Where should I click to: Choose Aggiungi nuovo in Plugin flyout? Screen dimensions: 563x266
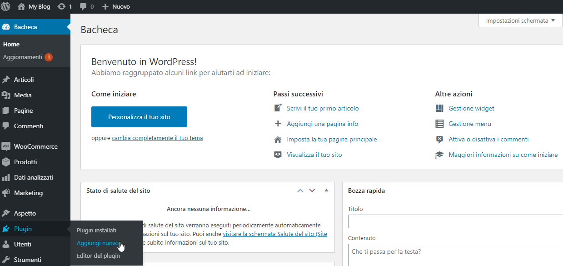(x=98, y=243)
